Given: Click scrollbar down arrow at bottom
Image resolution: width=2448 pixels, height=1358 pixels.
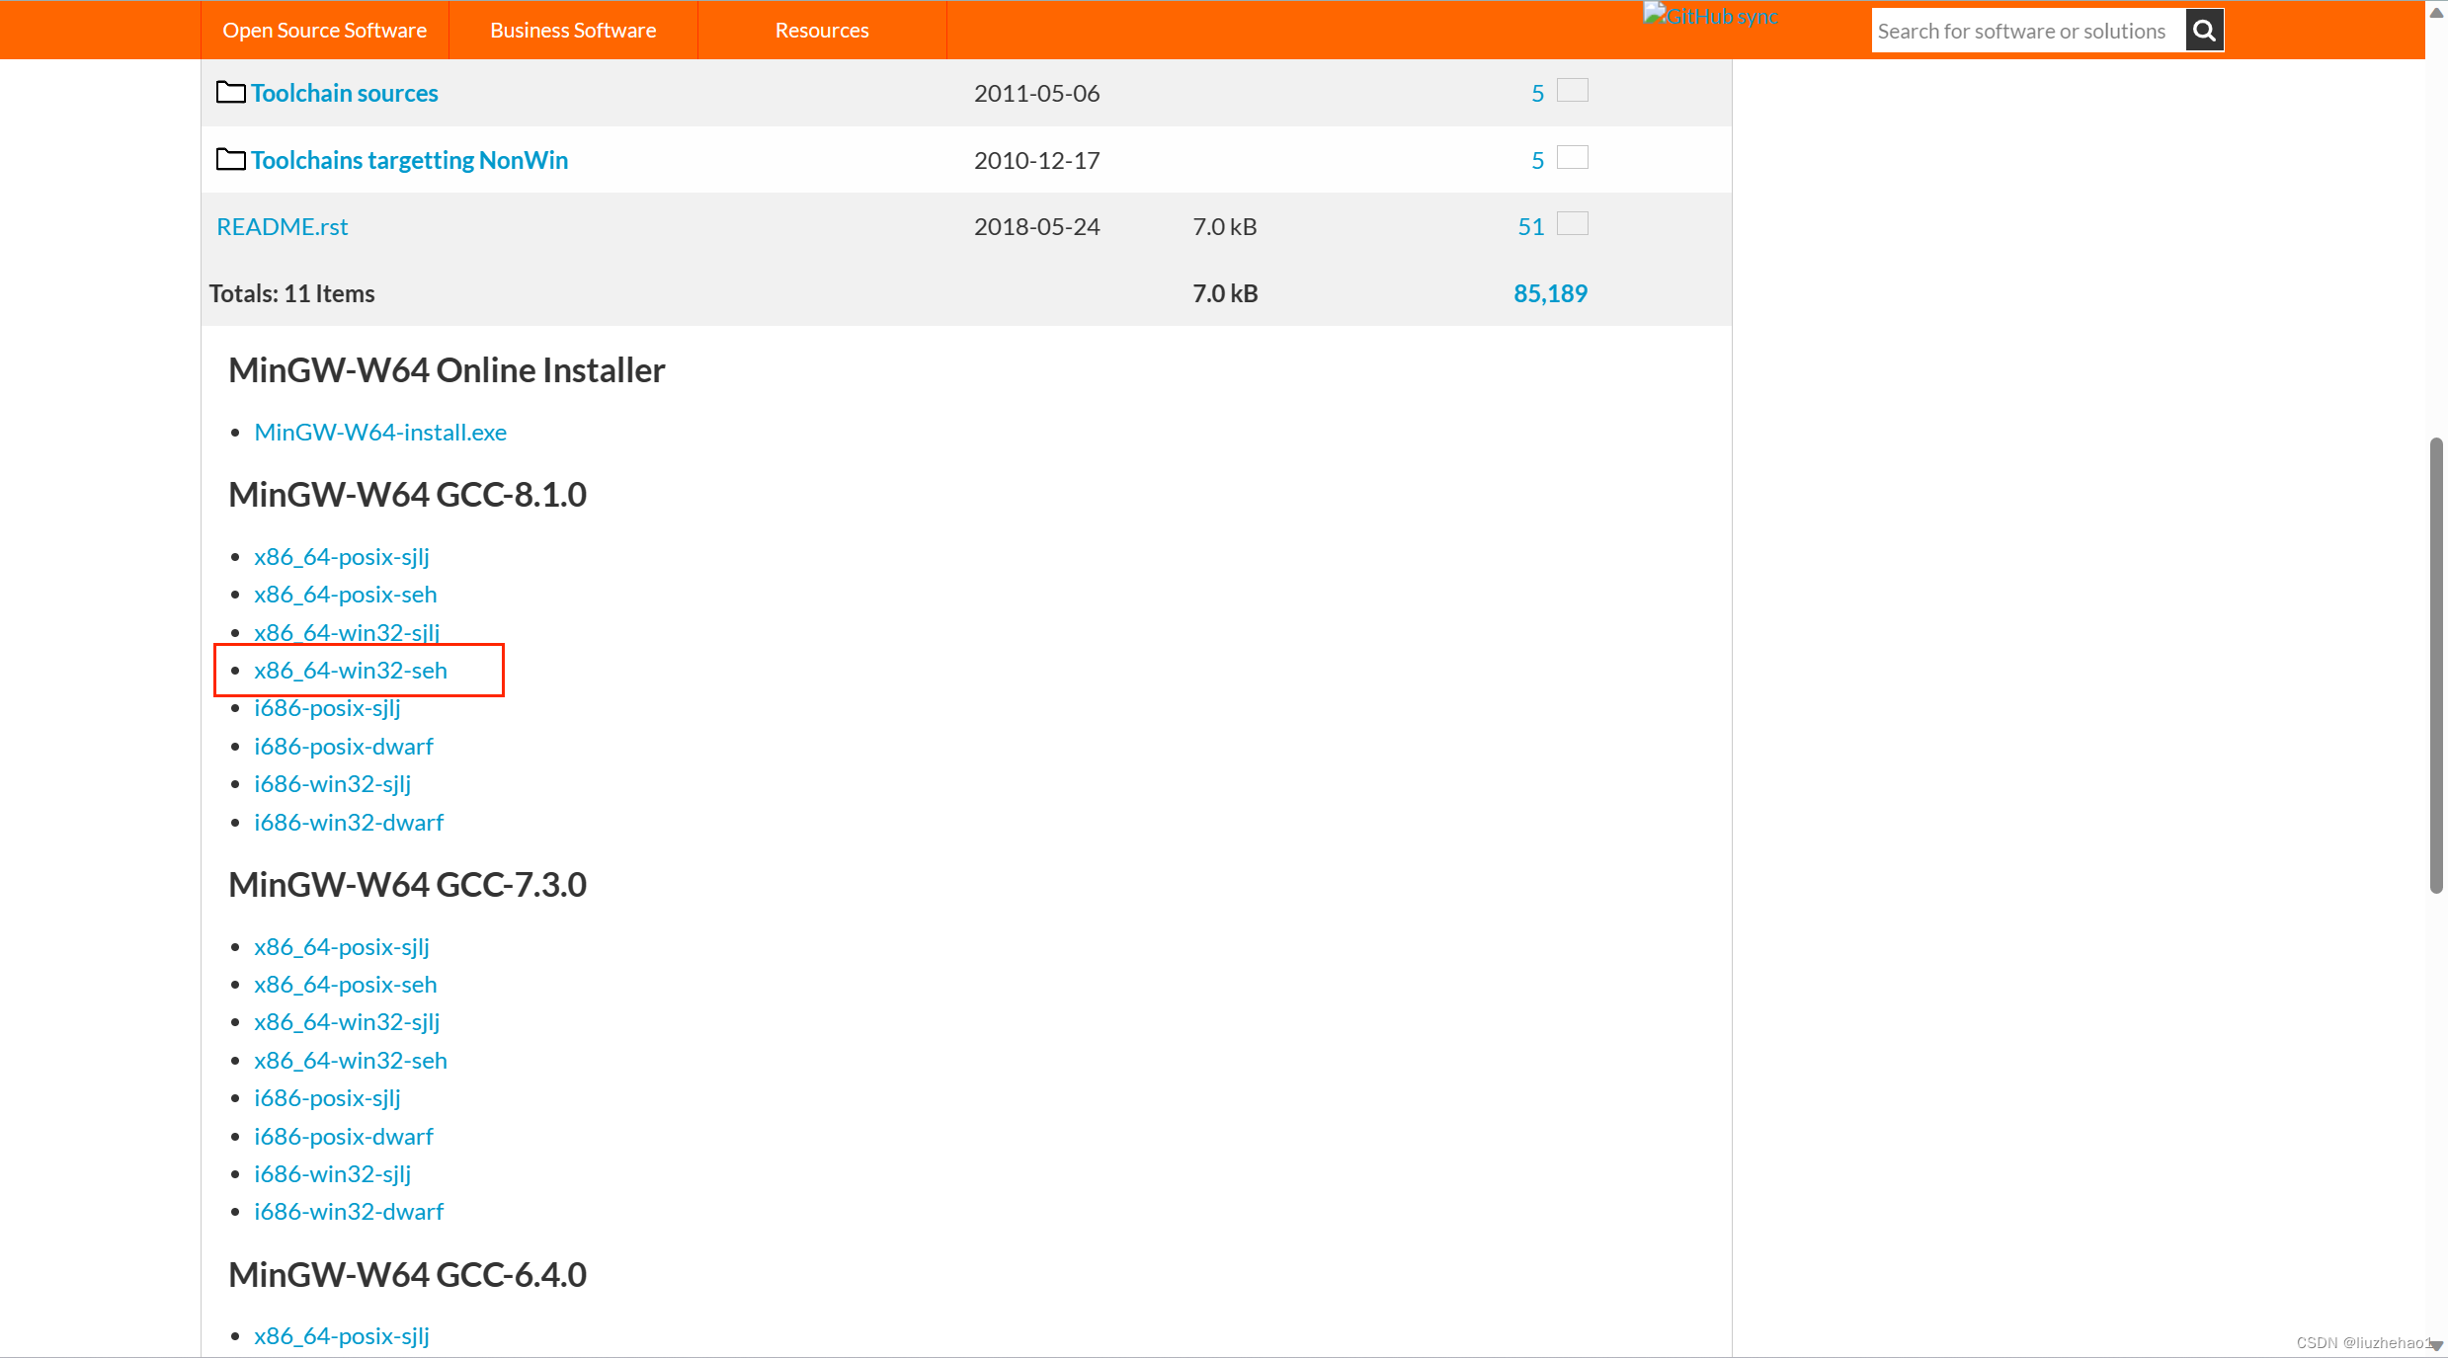Looking at the screenshot, I should (x=2436, y=1345).
